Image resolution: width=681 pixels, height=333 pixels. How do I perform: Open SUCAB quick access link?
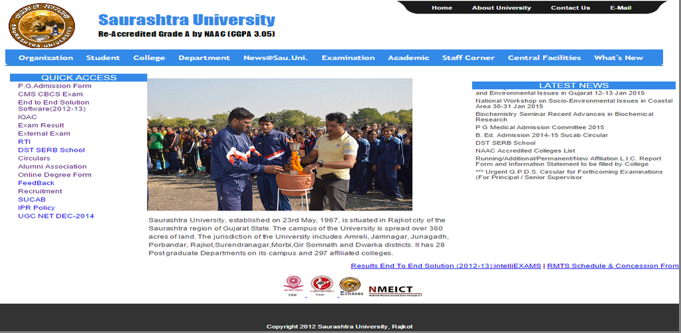point(32,200)
